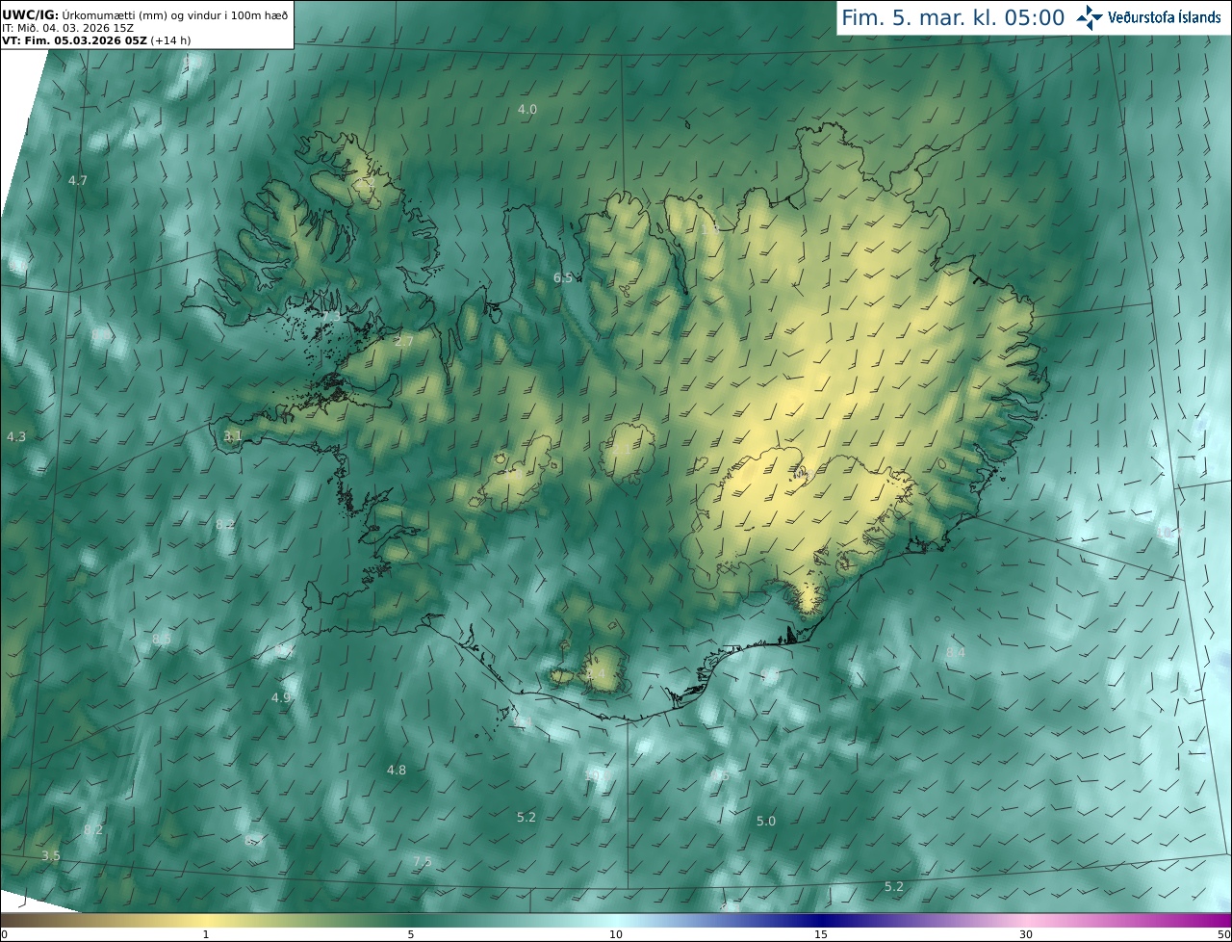Image resolution: width=1232 pixels, height=942 pixels.
Task: Click the colorbar tick label 1
Action: pyautogui.click(x=206, y=934)
